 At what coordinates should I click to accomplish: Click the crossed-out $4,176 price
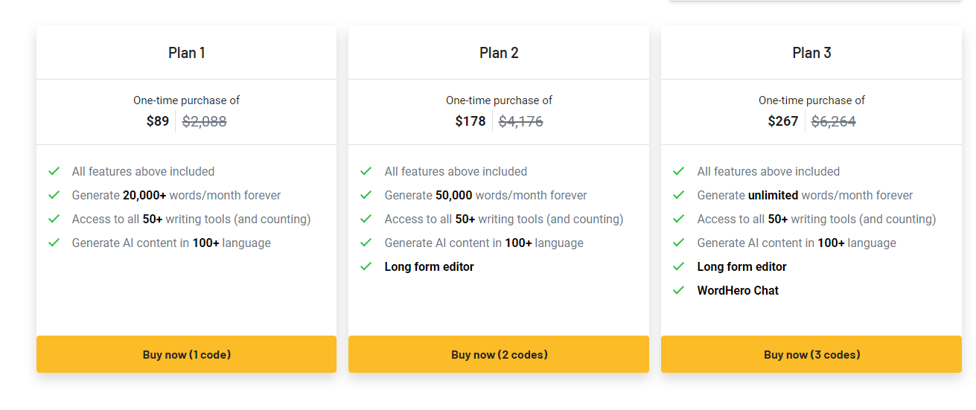pos(520,121)
